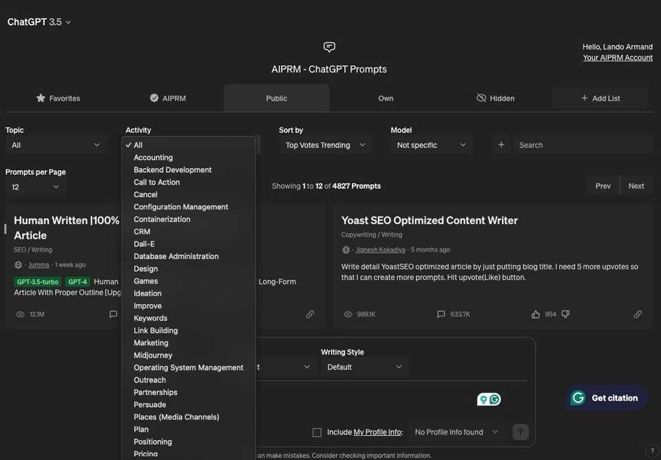Click the "SEO / Writing" category text
Image resolution: width=661 pixels, height=460 pixels.
[x=33, y=249]
